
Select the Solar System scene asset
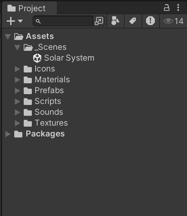[64, 58]
